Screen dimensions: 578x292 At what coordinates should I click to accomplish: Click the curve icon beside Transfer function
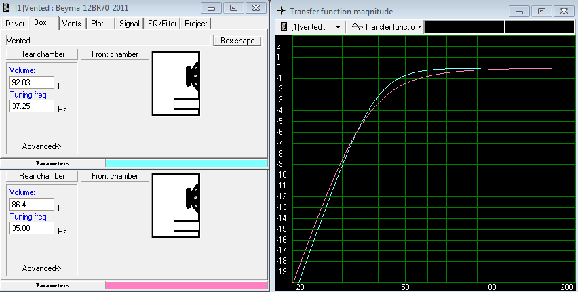point(357,27)
